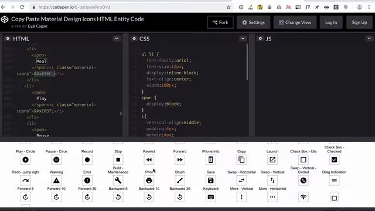Click the Sign Up button

coord(359,22)
